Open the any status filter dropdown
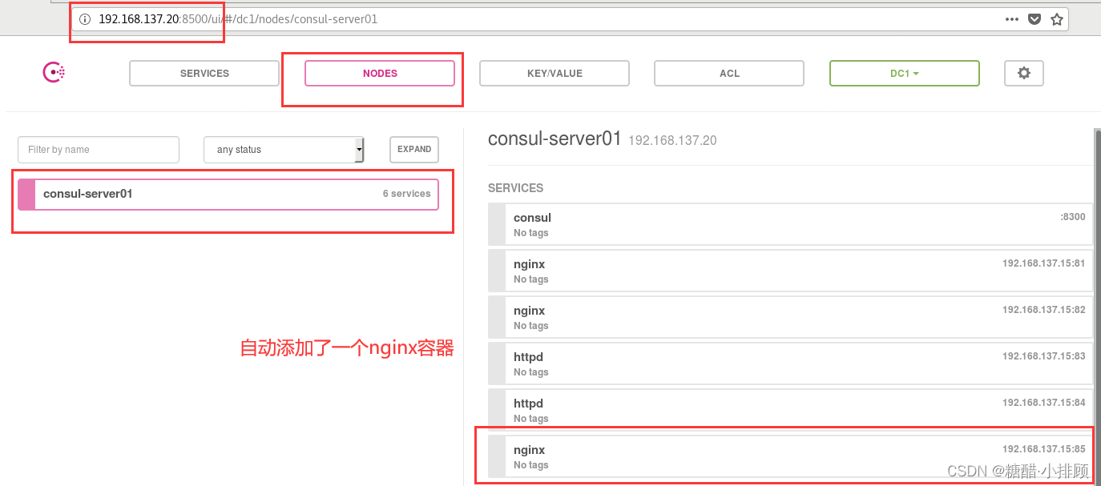 (x=284, y=150)
